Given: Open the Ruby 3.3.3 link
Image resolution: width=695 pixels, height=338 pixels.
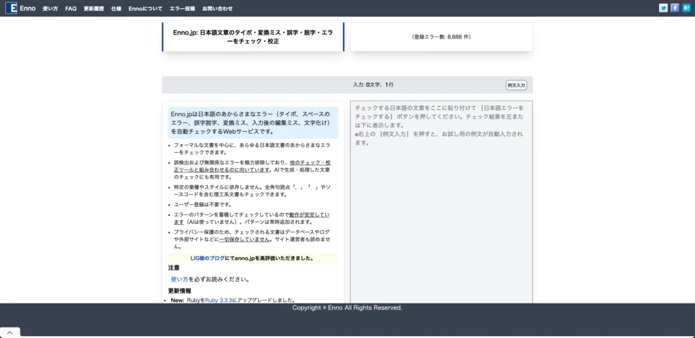Looking at the screenshot, I should (x=219, y=300).
